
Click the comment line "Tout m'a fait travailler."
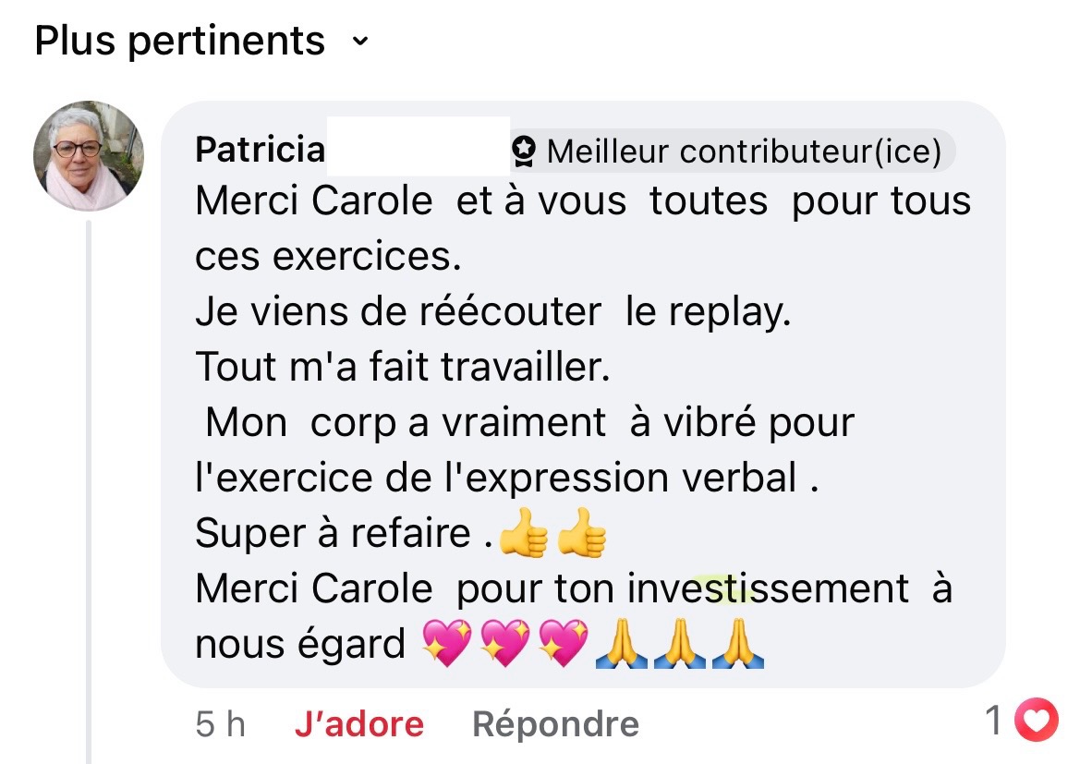(403, 368)
